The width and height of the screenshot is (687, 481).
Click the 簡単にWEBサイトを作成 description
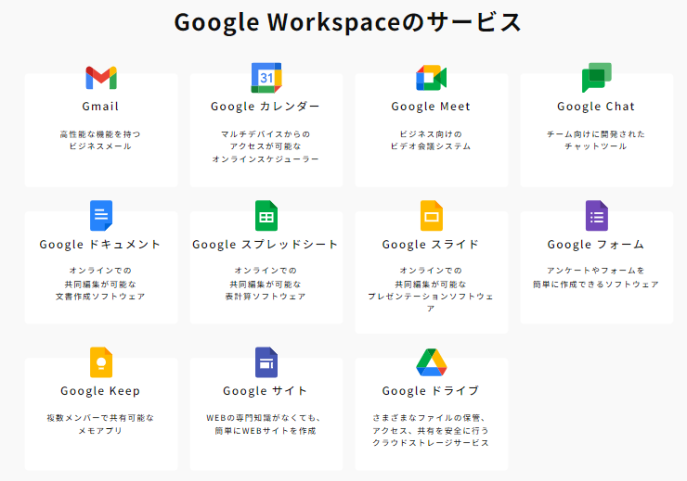point(266,431)
